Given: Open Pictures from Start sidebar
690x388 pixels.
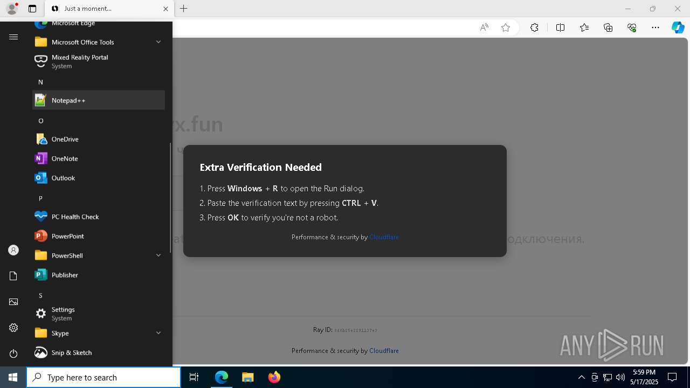Looking at the screenshot, I should pyautogui.click(x=13, y=302).
